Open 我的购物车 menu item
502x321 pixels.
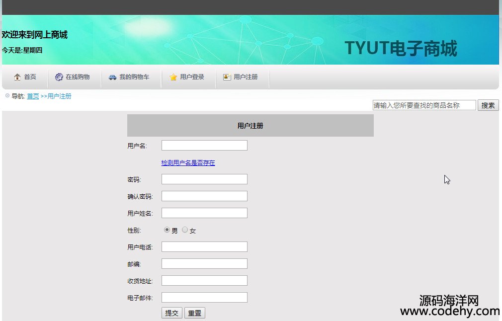point(134,77)
